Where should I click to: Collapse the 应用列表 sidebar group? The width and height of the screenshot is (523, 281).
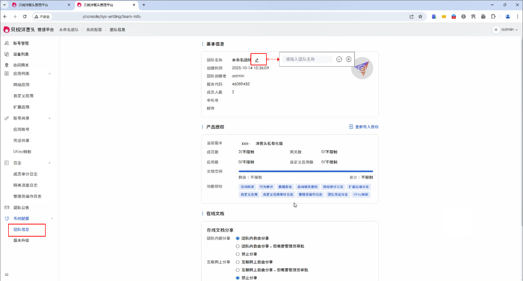pos(50,73)
